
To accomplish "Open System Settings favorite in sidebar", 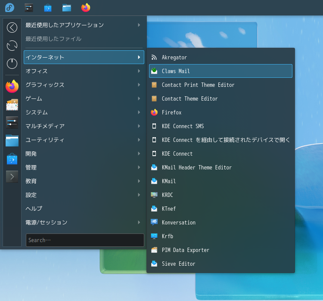I will click(x=12, y=123).
